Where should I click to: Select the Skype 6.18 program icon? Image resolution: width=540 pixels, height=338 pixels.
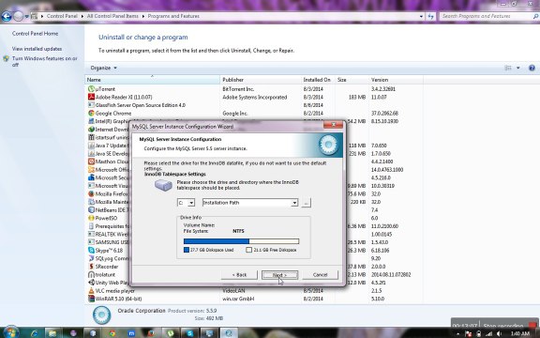pos(91,251)
